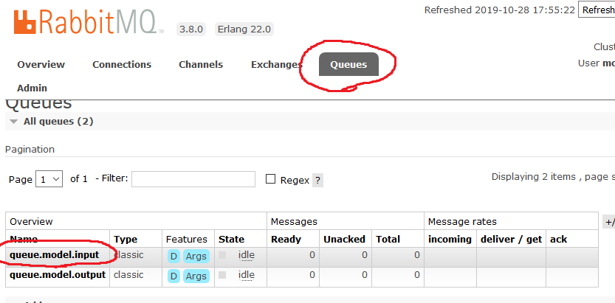This screenshot has width=615, height=303.
Task: Select the Queues tab
Action: point(348,64)
